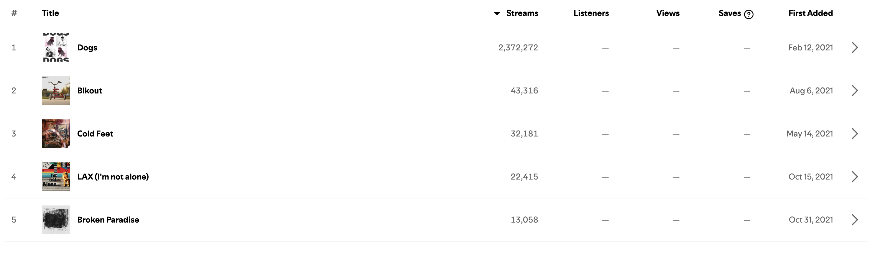
Task: Click chevron for LAX (I'm not alone)
Action: [x=855, y=177]
